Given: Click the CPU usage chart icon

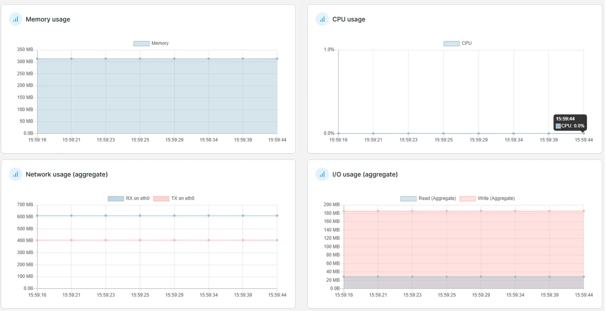Looking at the screenshot, I should tap(322, 19).
